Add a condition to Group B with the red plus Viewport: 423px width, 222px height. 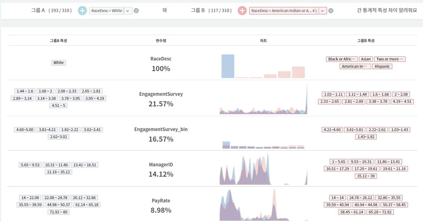coord(242,11)
